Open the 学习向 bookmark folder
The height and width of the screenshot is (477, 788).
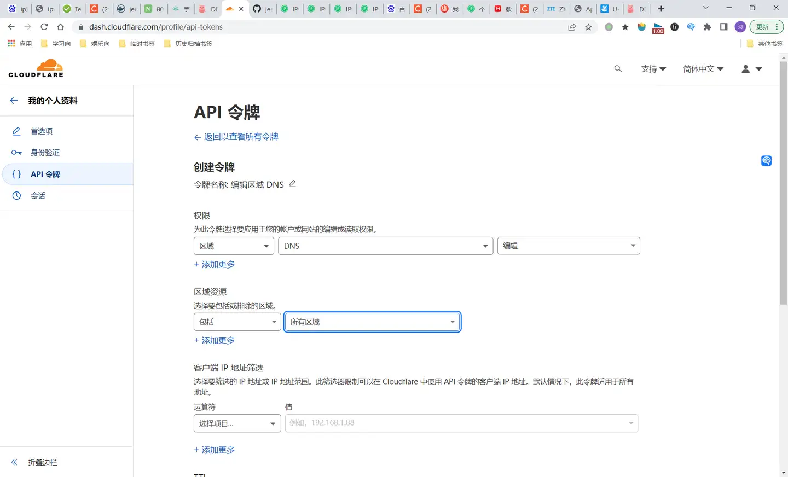(x=56, y=44)
